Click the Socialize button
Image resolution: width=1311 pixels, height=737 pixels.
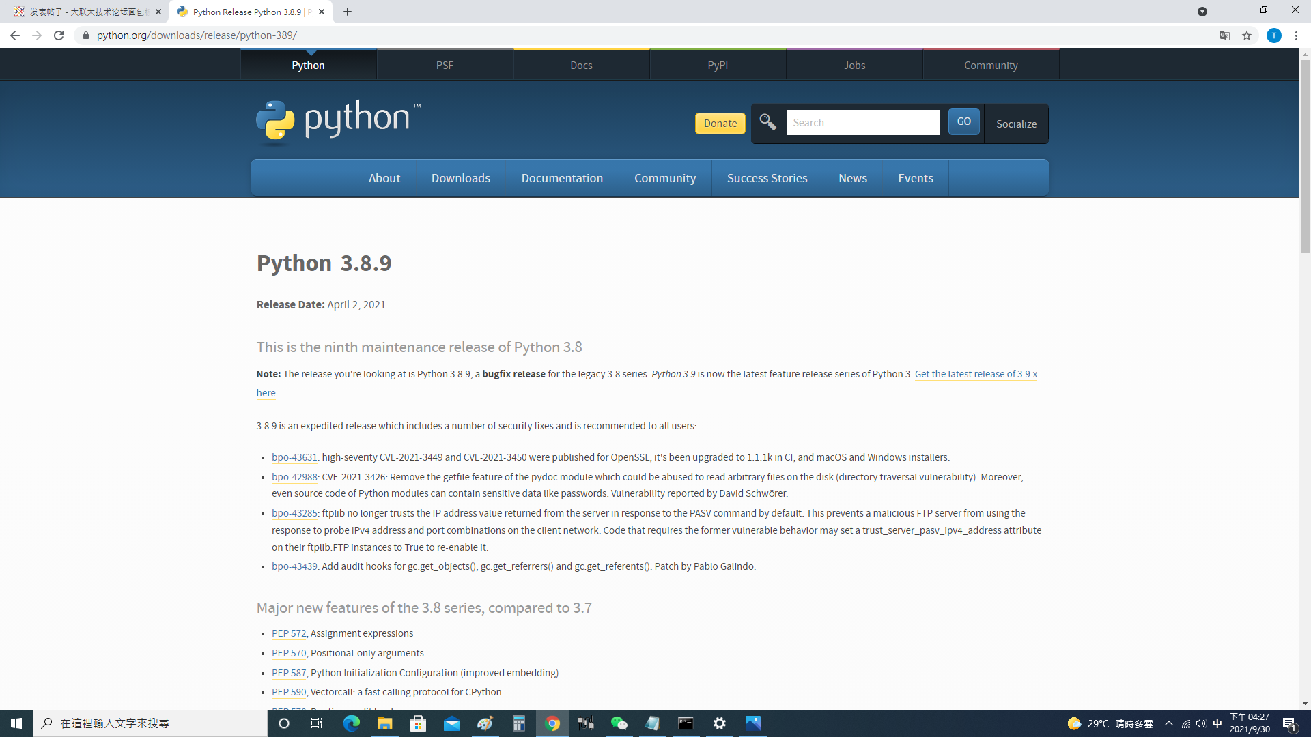[x=1016, y=124]
